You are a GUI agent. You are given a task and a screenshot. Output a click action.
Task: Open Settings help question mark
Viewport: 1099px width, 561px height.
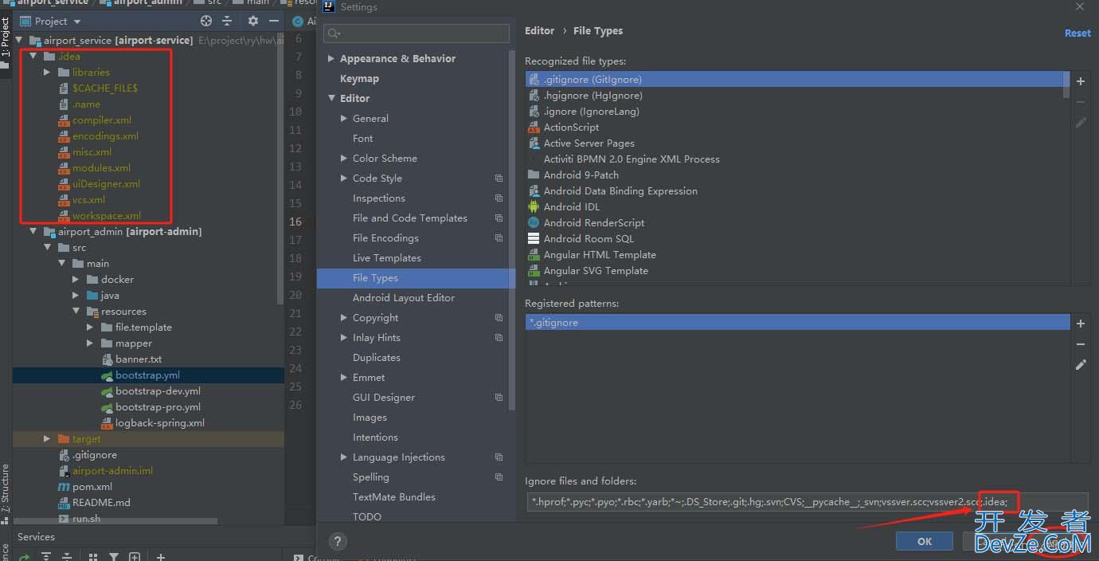[x=337, y=540]
